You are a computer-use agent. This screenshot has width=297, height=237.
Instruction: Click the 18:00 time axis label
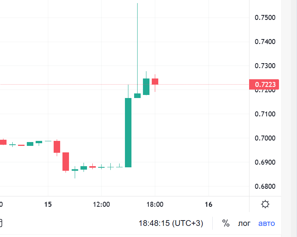(x=155, y=204)
